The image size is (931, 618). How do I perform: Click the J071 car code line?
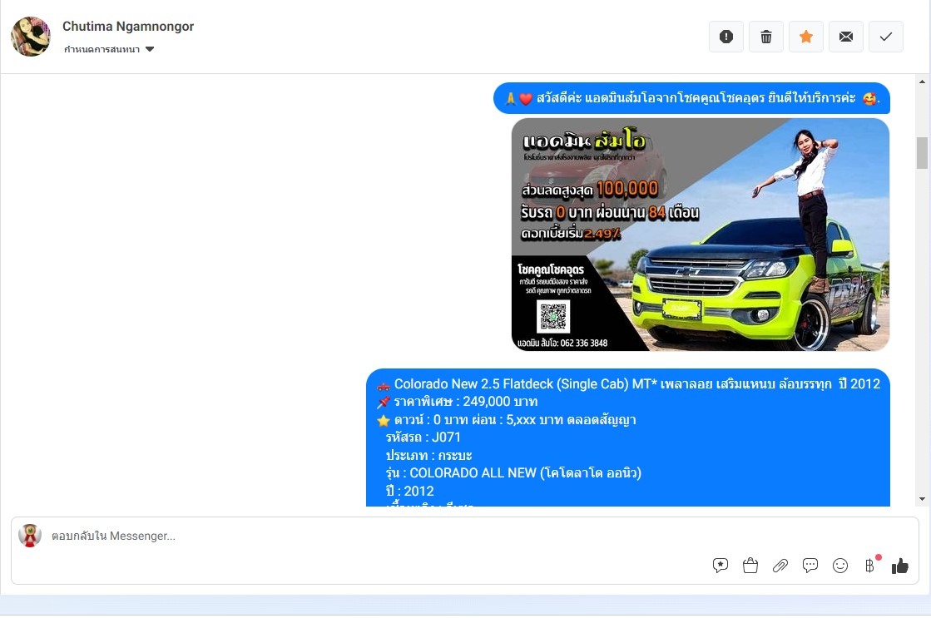423,438
